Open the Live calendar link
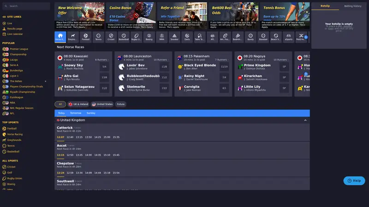The height and width of the screenshot is (207, 369). pos(15,34)
